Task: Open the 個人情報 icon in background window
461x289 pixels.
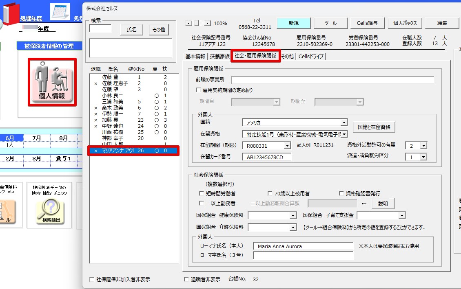Action: (52, 82)
